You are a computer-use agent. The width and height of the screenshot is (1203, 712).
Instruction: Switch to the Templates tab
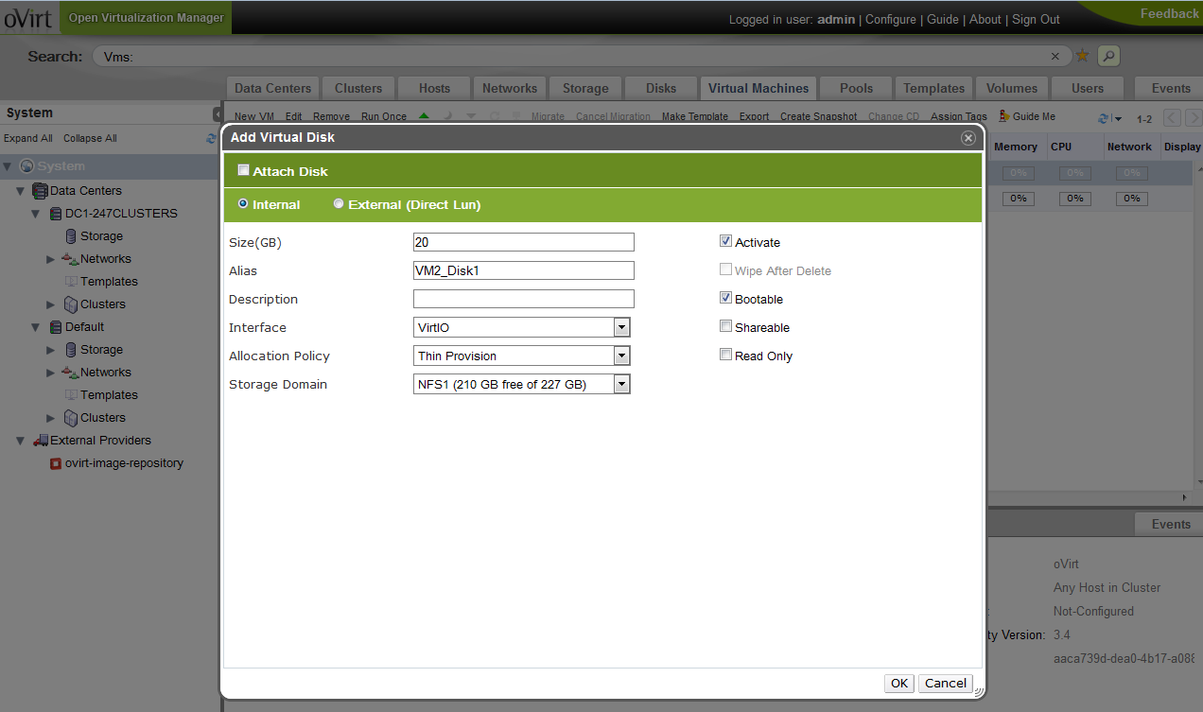(933, 88)
